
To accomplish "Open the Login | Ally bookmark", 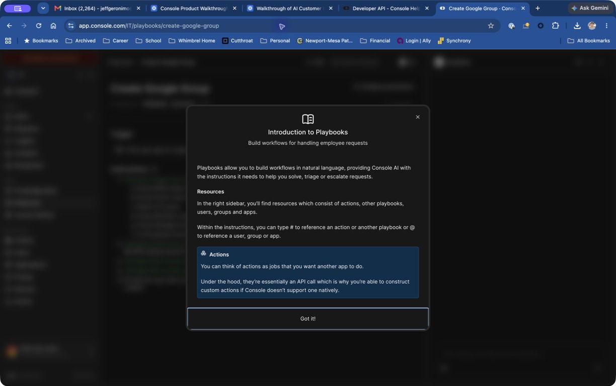I will coord(414,41).
